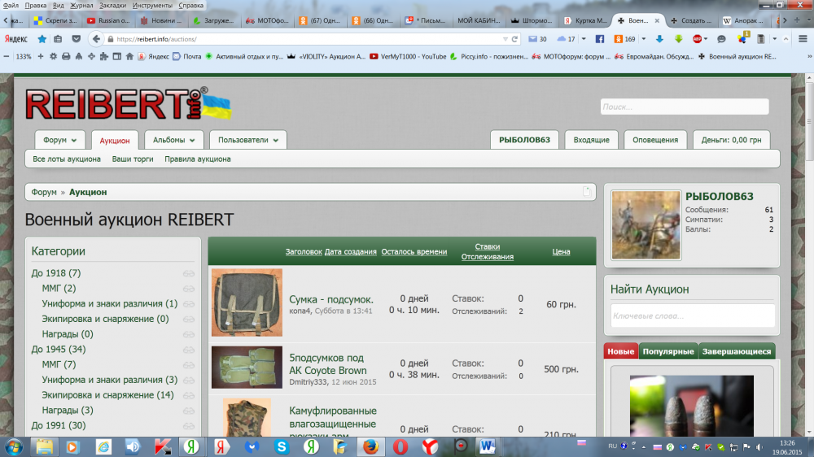The height and width of the screenshot is (457, 814).
Task: Print the page with printer icon
Action: (66, 56)
